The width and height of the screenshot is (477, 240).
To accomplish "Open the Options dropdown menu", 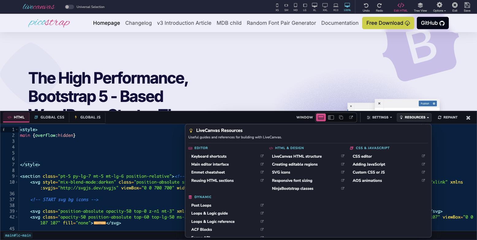I will pyautogui.click(x=439, y=7).
